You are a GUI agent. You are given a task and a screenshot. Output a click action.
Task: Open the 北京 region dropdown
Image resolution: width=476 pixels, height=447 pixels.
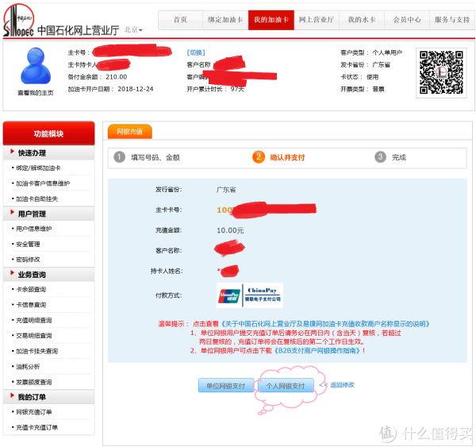point(133,30)
